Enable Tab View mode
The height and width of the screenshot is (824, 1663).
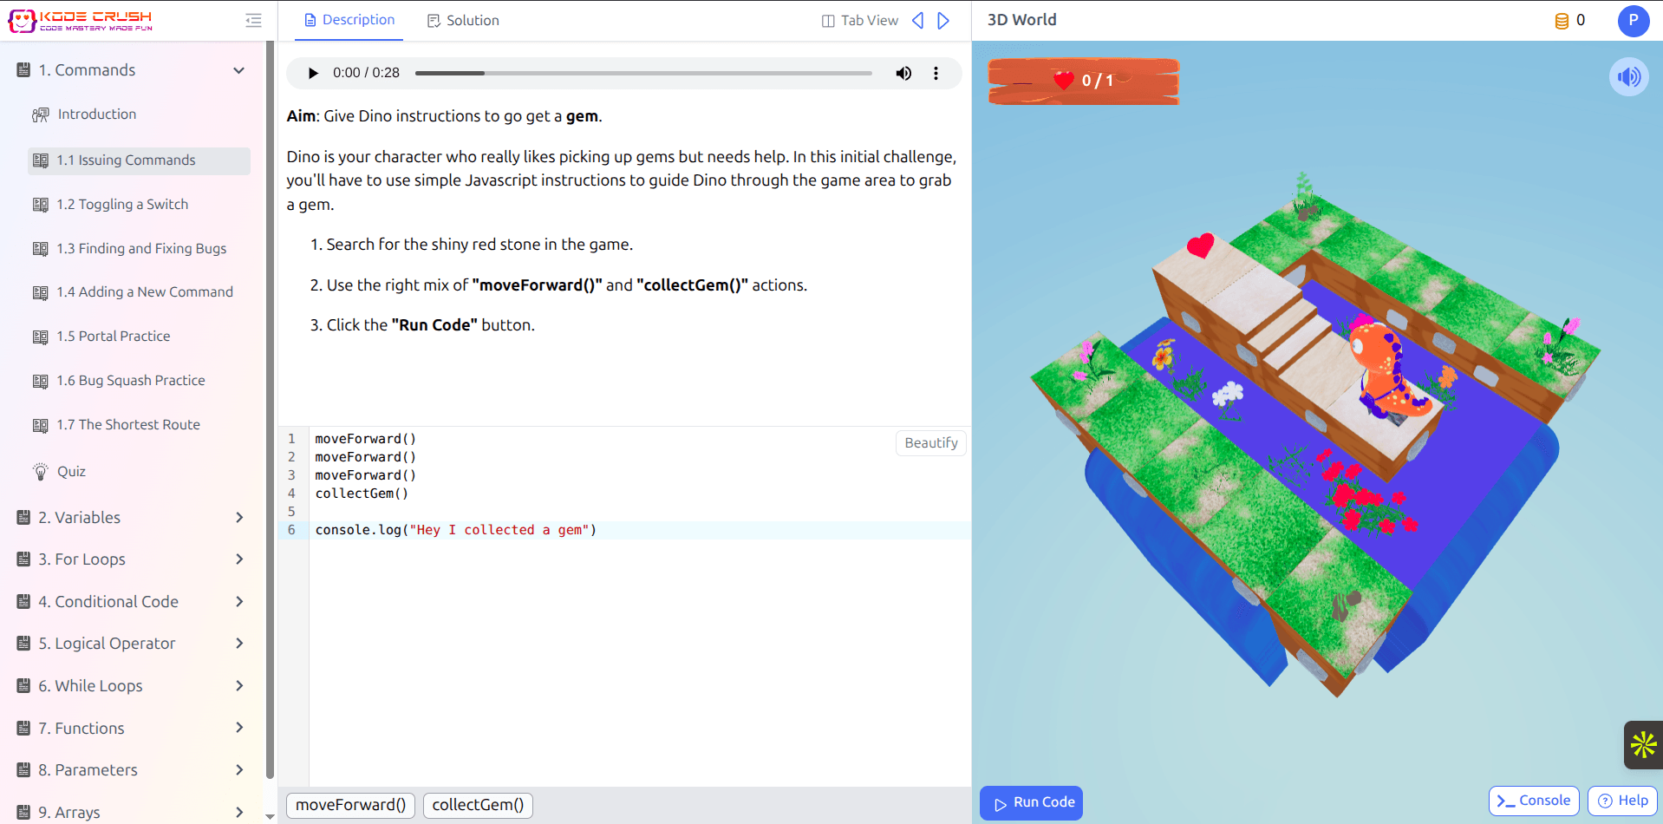[858, 20]
